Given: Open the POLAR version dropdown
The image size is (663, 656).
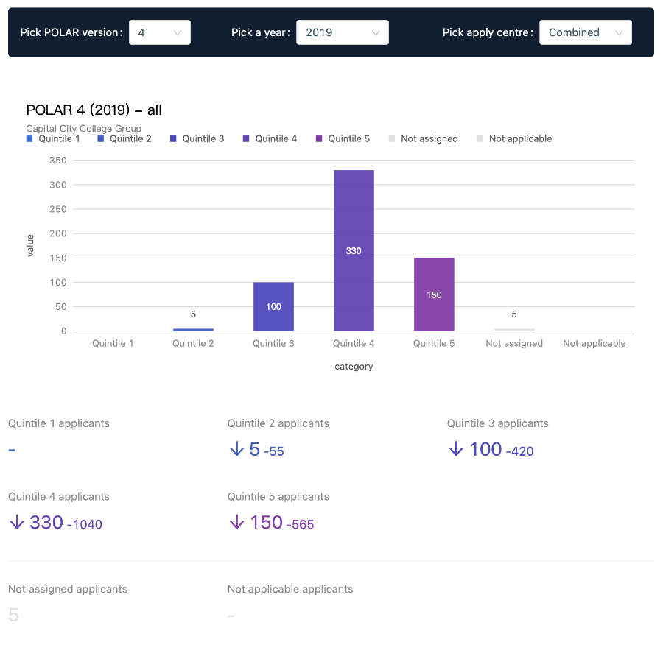Looking at the screenshot, I should coord(159,32).
